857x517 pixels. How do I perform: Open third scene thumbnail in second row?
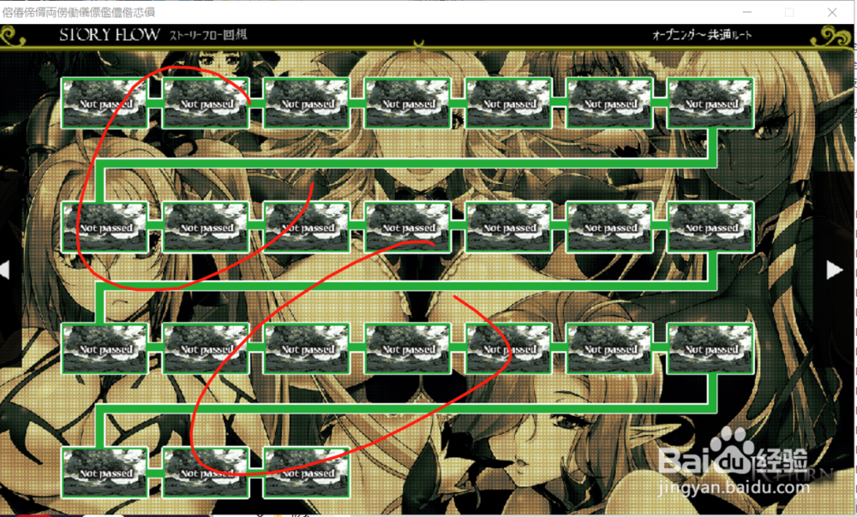pyautogui.click(x=307, y=227)
